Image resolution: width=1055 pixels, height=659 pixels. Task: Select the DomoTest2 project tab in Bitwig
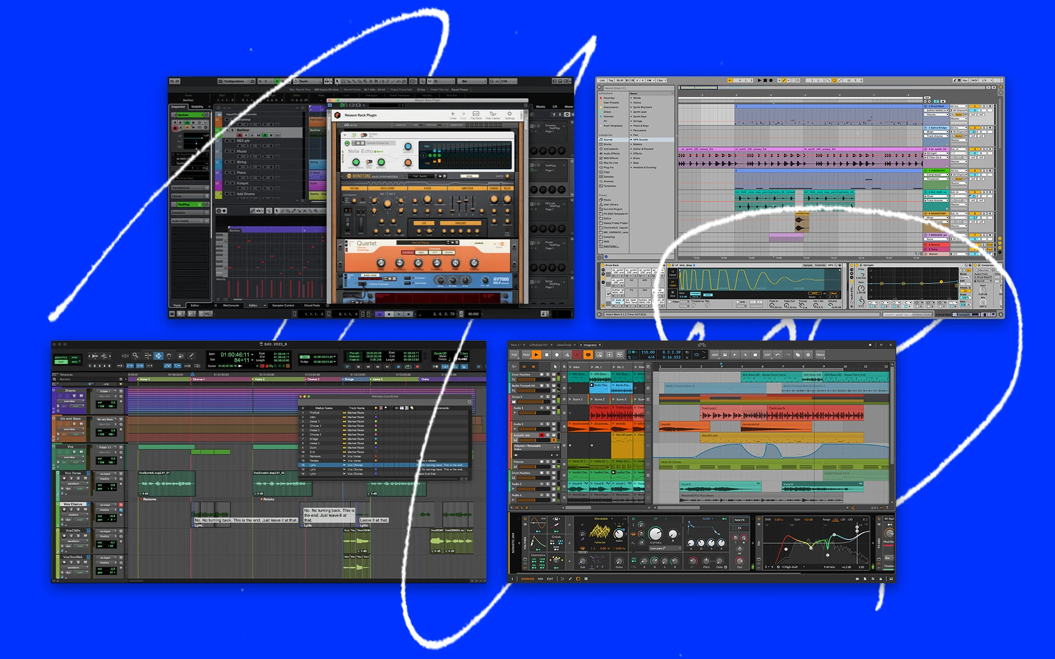click(564, 345)
